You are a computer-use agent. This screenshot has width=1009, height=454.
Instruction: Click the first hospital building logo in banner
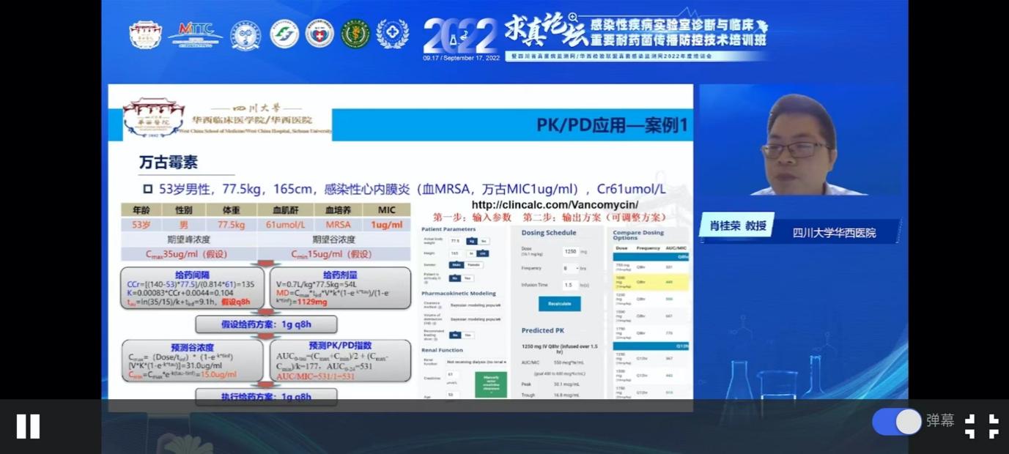point(145,34)
